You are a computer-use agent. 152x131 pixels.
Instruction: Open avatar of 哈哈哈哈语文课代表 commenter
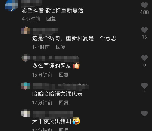coord(25,86)
